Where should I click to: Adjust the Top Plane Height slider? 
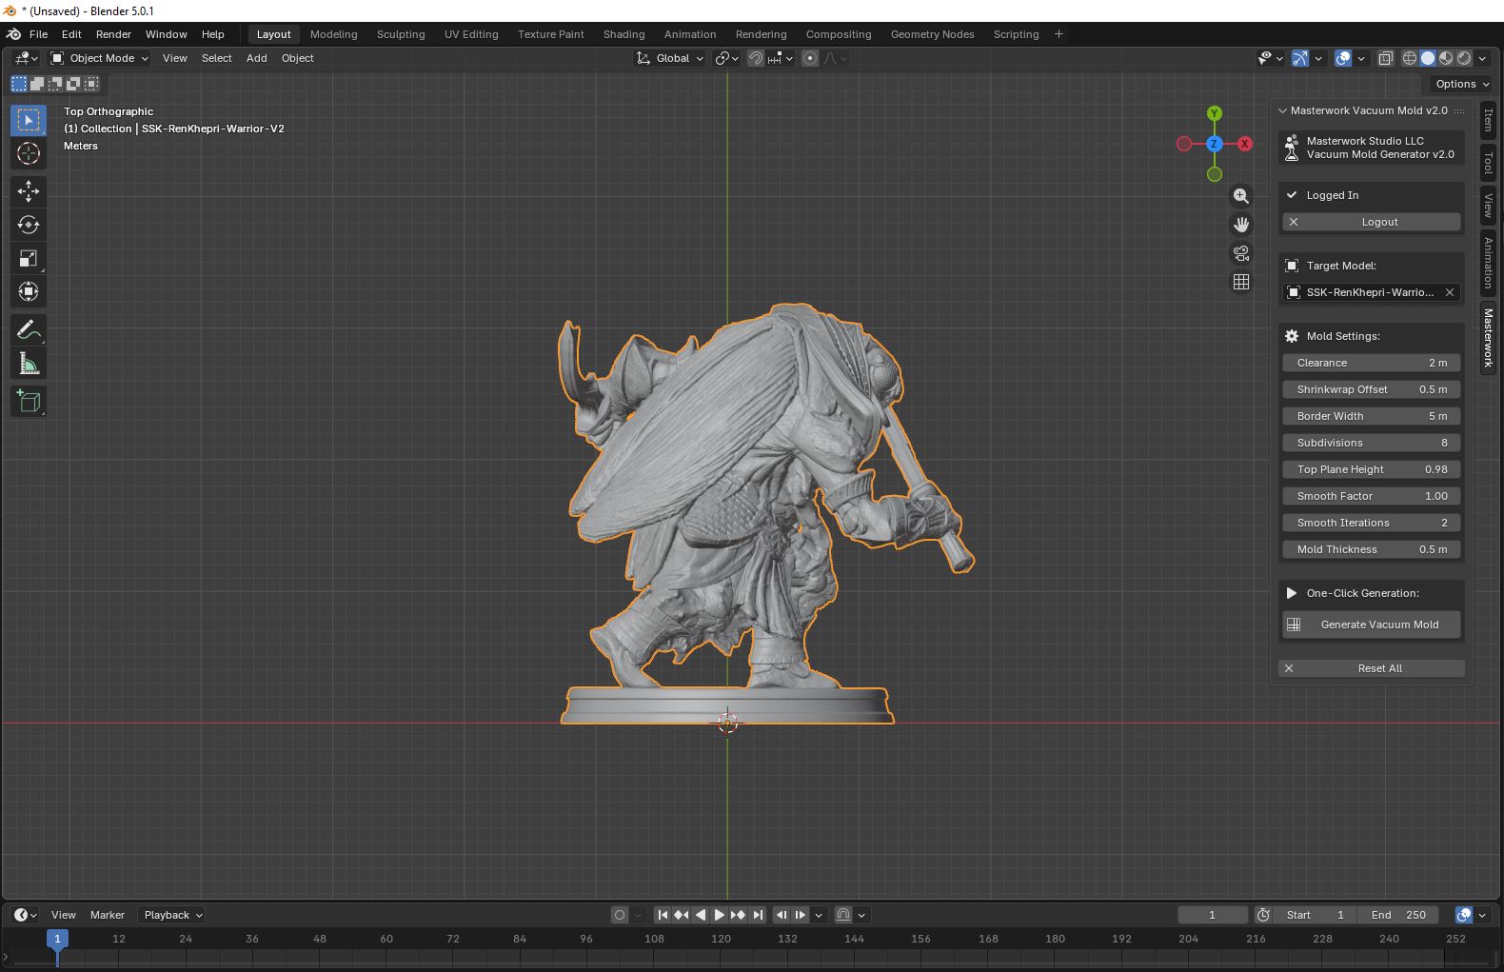coord(1371,469)
